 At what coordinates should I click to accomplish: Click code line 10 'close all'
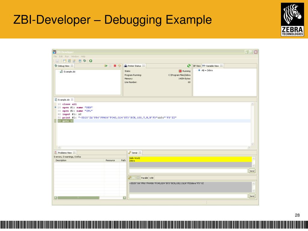tap(69, 104)
